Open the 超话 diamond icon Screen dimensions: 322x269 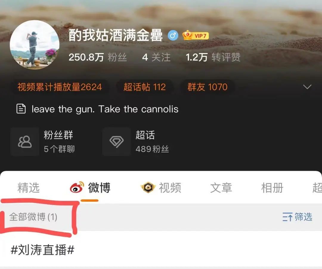tap(117, 142)
